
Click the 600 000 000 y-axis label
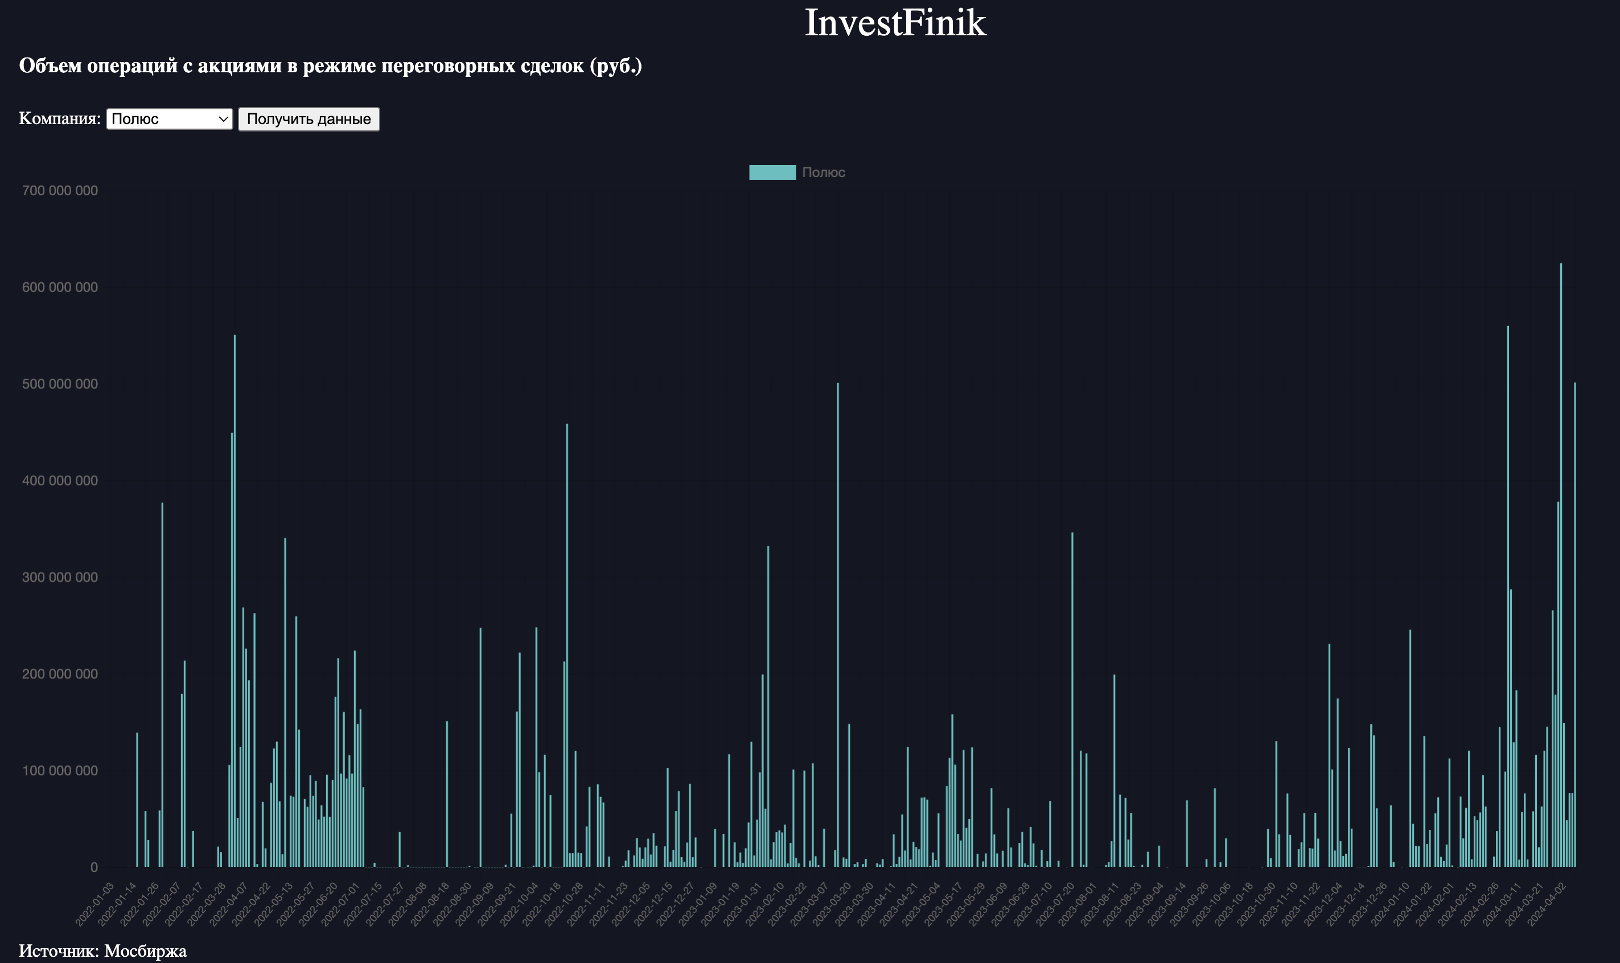[x=60, y=287]
